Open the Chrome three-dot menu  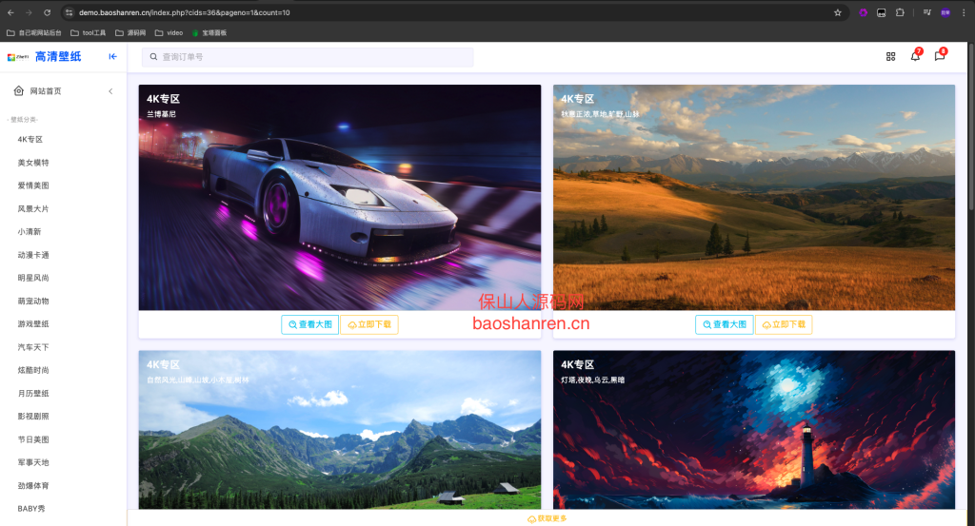pyautogui.click(x=964, y=12)
